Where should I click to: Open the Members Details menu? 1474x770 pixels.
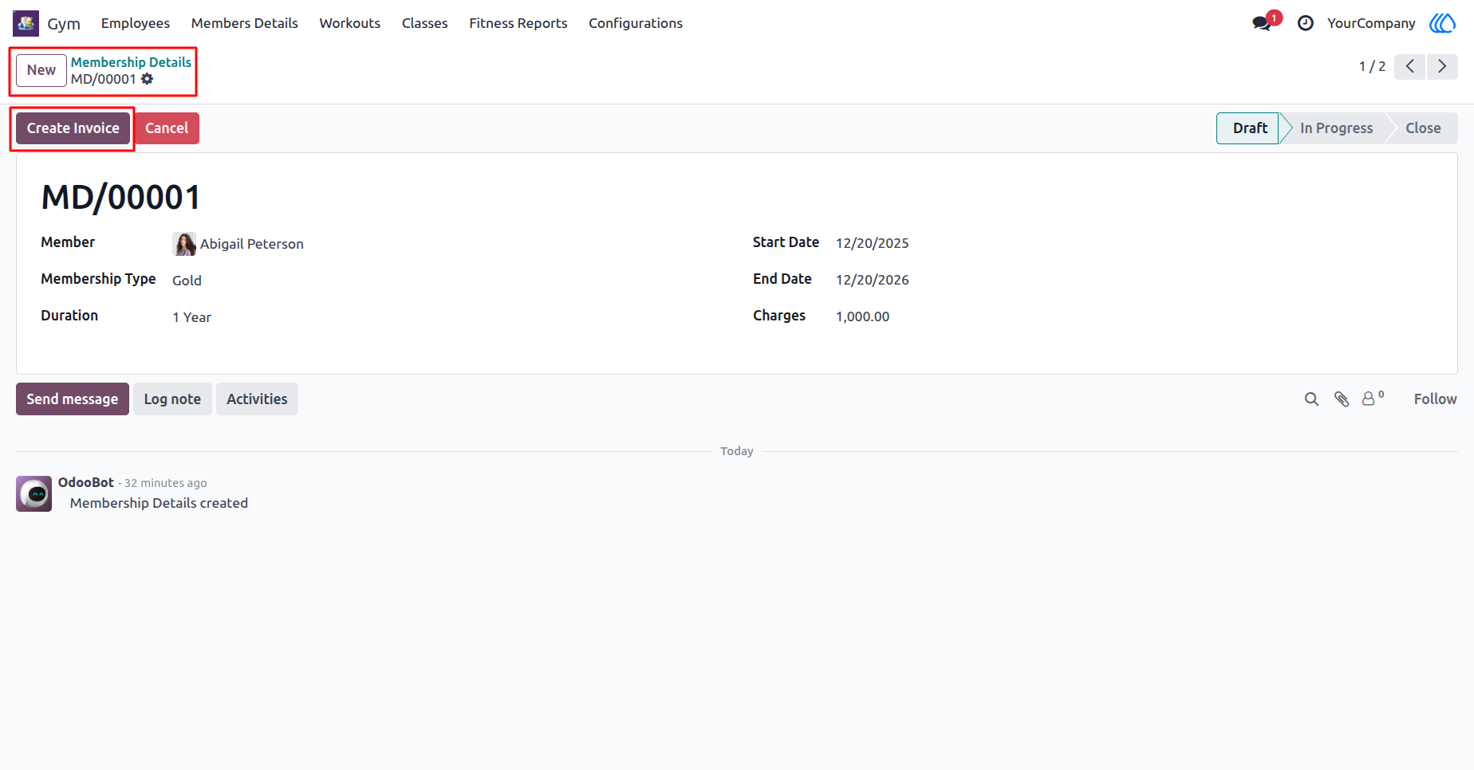click(245, 23)
